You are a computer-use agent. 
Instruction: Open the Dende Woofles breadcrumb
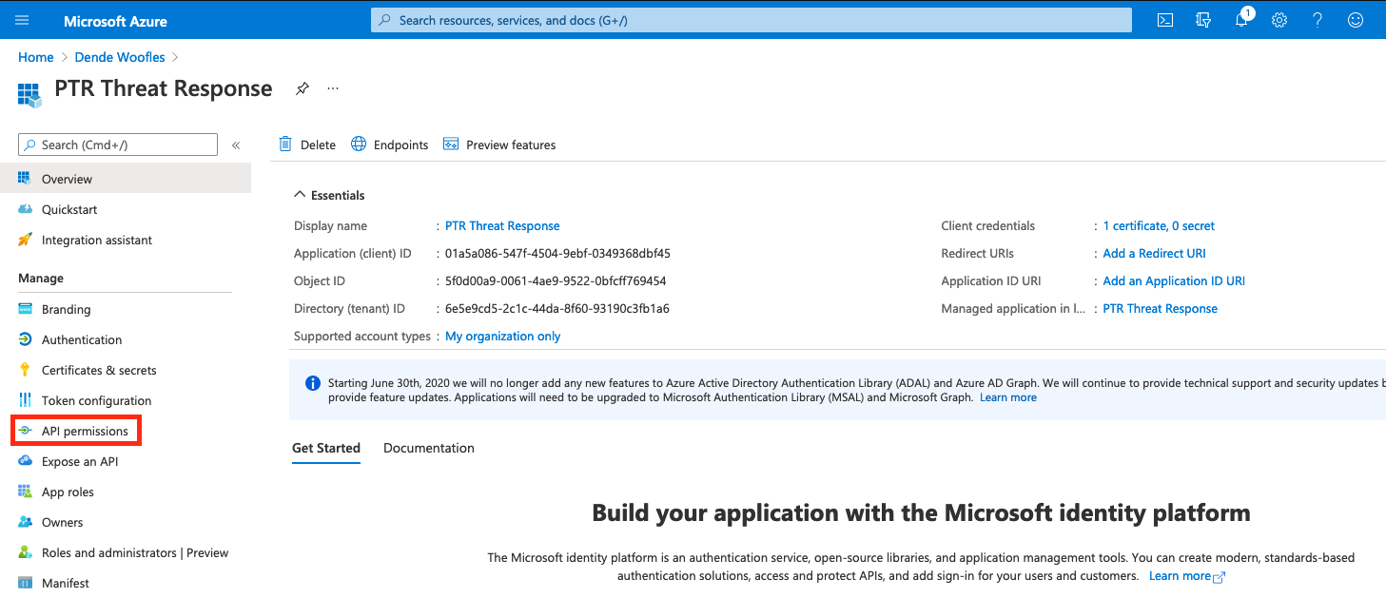119,57
